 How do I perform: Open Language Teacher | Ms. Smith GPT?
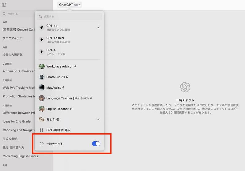(70, 98)
